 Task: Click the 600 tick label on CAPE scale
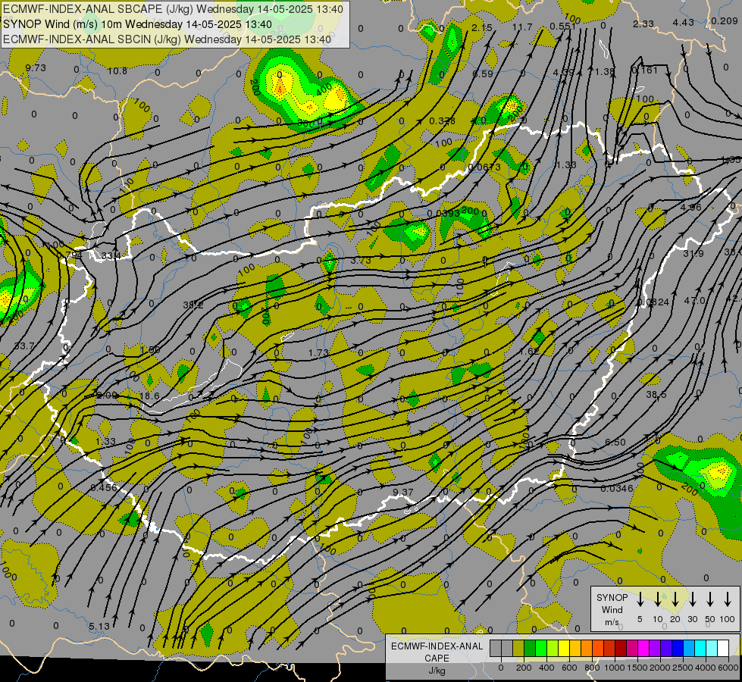569,668
